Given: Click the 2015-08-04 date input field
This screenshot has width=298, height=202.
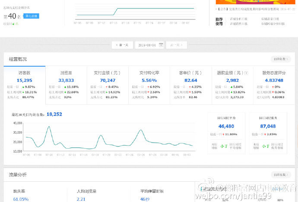Looking at the screenshot, I should 147,45.
